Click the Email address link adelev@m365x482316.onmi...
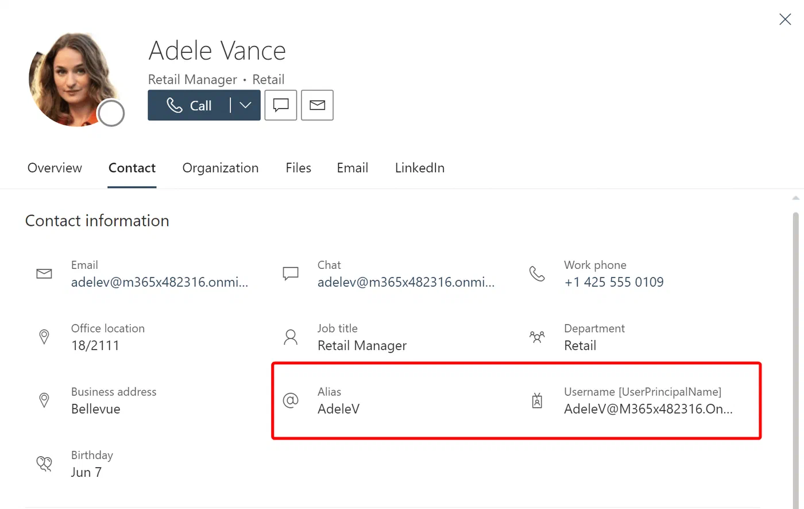The image size is (804, 509). (160, 282)
